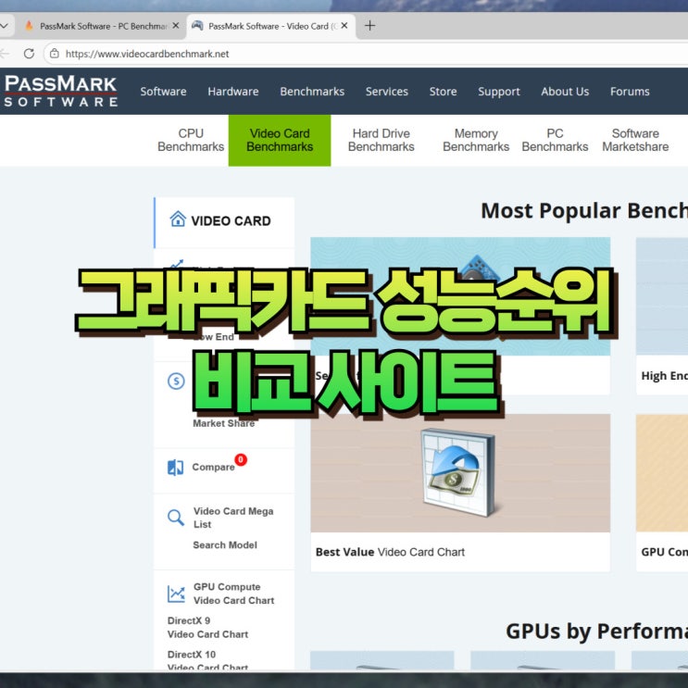Select the PassMark Software - Video Card tab
Screen dimensions: 688x688
pos(270,26)
